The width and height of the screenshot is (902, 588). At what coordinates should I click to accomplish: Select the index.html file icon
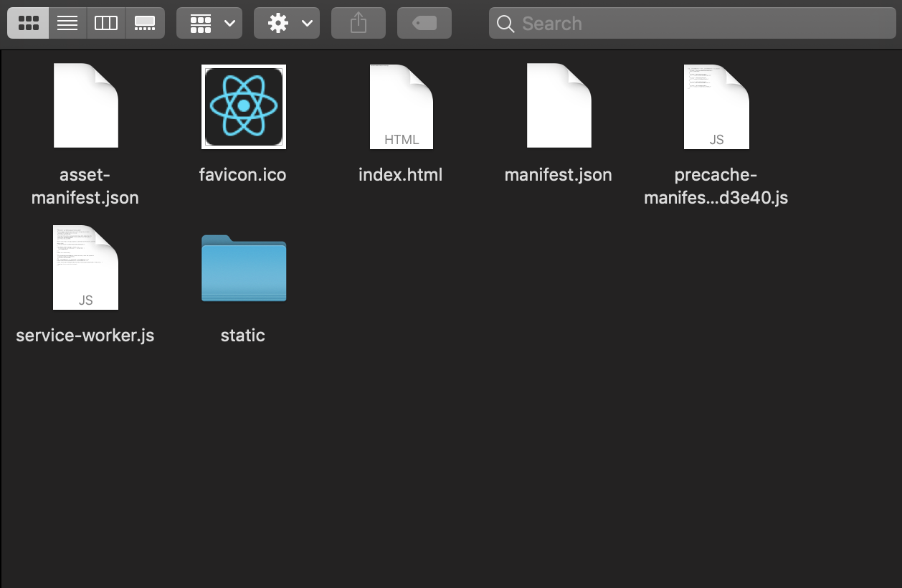[x=401, y=106]
